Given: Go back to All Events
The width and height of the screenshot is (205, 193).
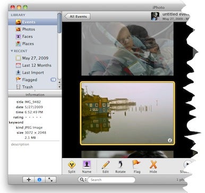Looking at the screenshot, I should (78, 16).
